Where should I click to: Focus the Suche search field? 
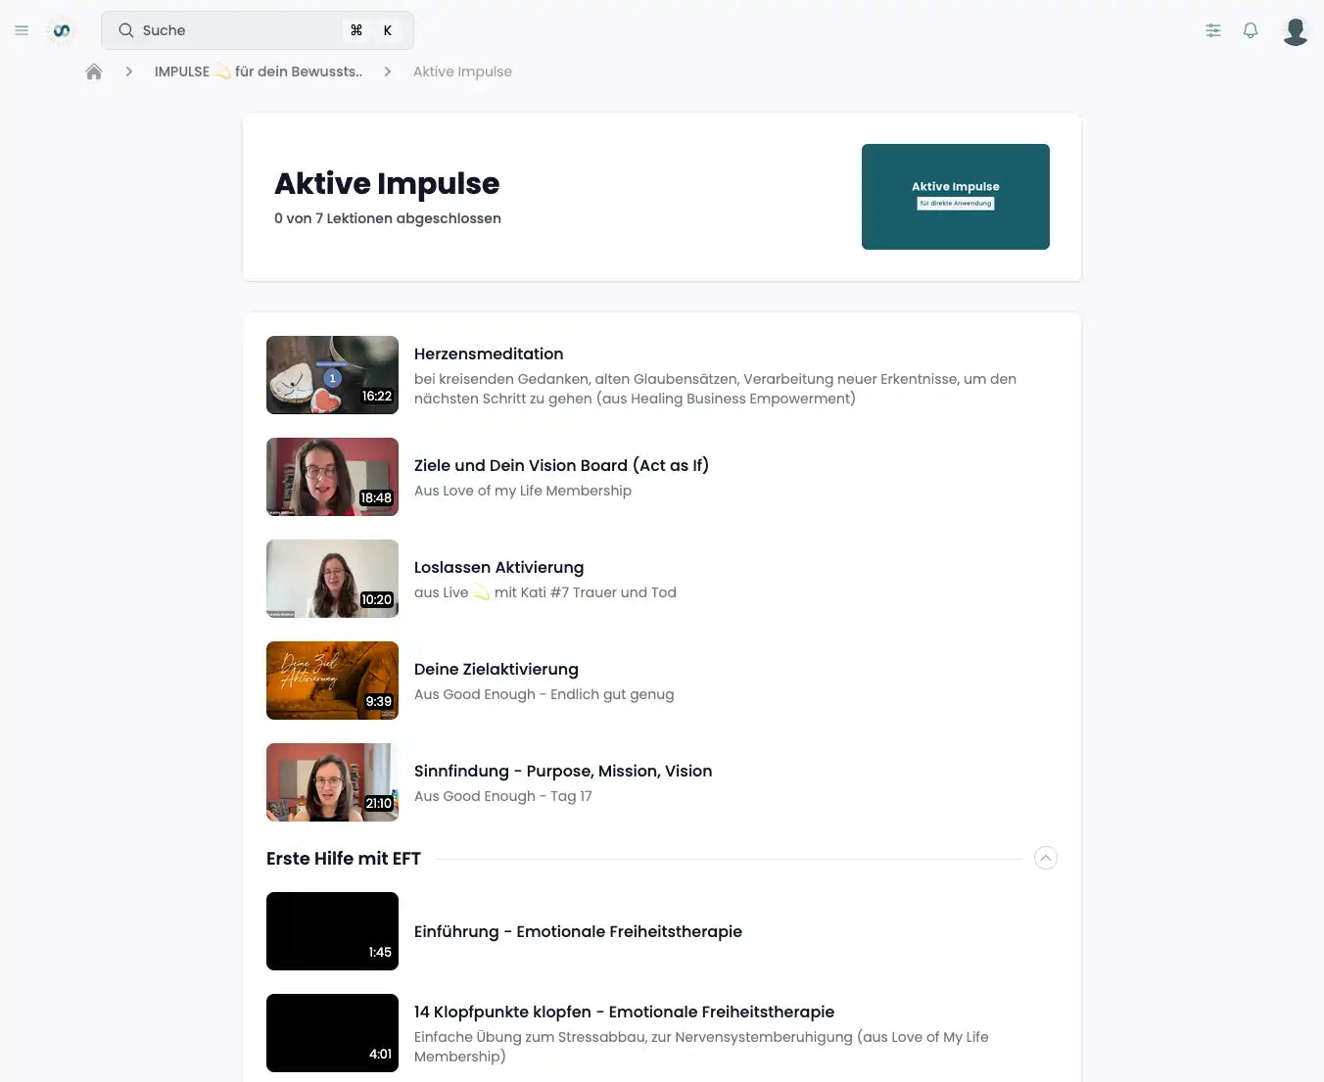tap(235, 30)
